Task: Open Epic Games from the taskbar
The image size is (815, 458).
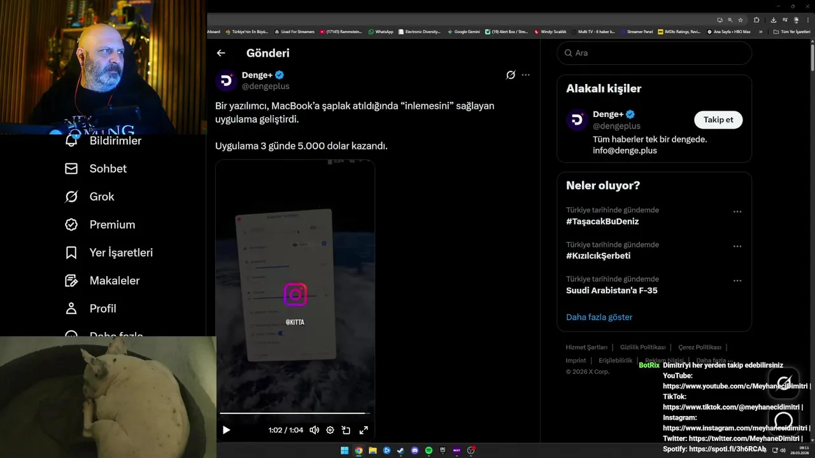Action: point(443,450)
